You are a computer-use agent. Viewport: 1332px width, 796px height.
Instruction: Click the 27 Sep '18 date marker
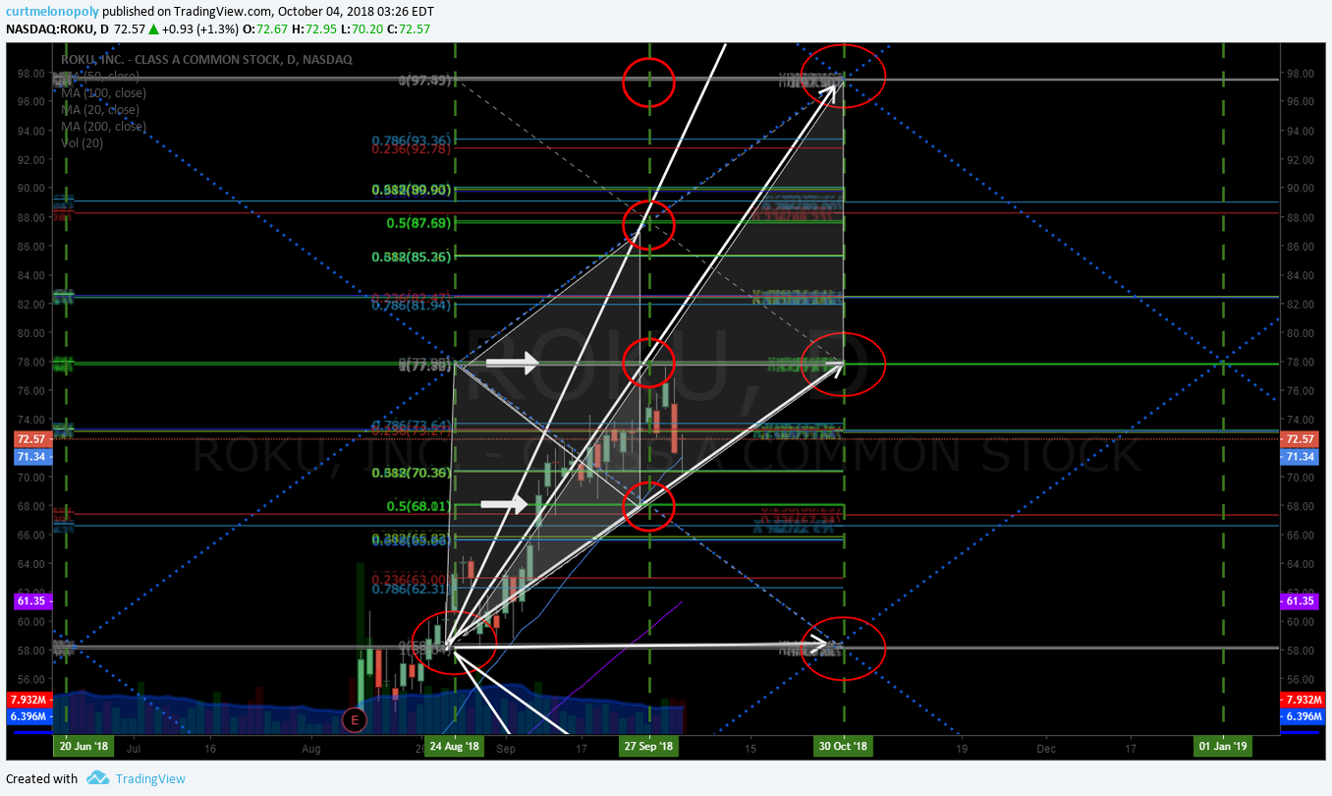click(x=649, y=747)
